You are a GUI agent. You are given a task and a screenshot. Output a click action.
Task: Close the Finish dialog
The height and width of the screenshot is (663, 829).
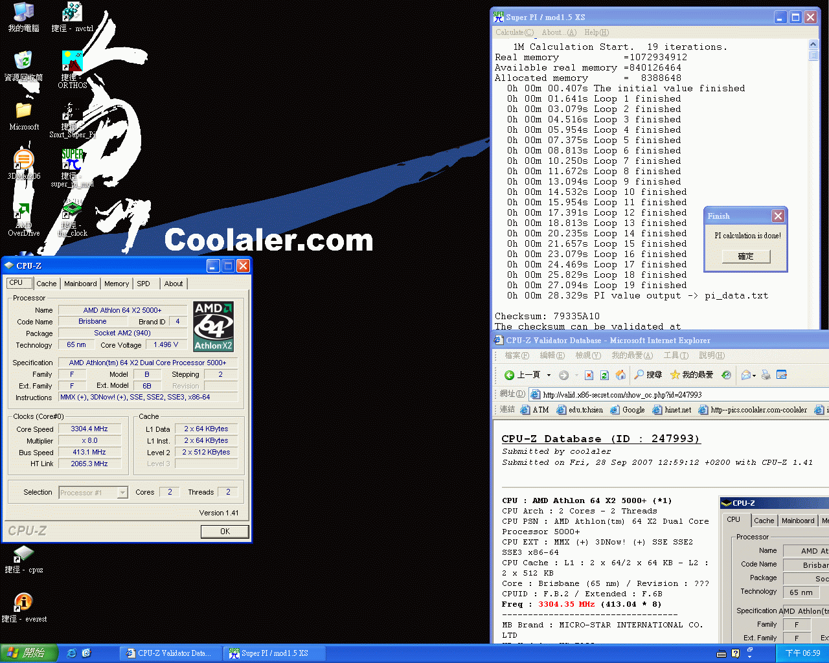(x=778, y=216)
